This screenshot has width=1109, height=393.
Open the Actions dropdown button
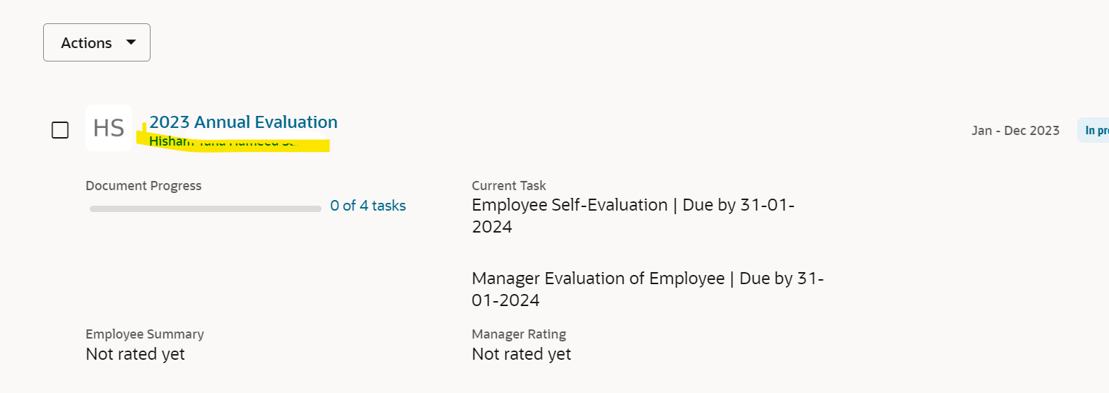click(x=97, y=42)
